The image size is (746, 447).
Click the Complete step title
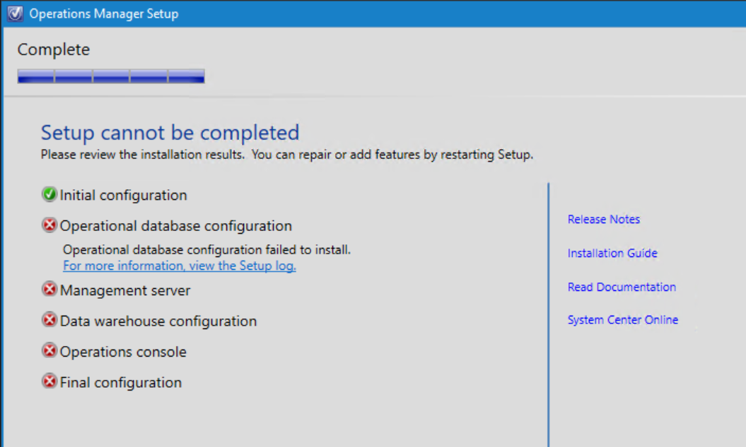click(x=53, y=49)
